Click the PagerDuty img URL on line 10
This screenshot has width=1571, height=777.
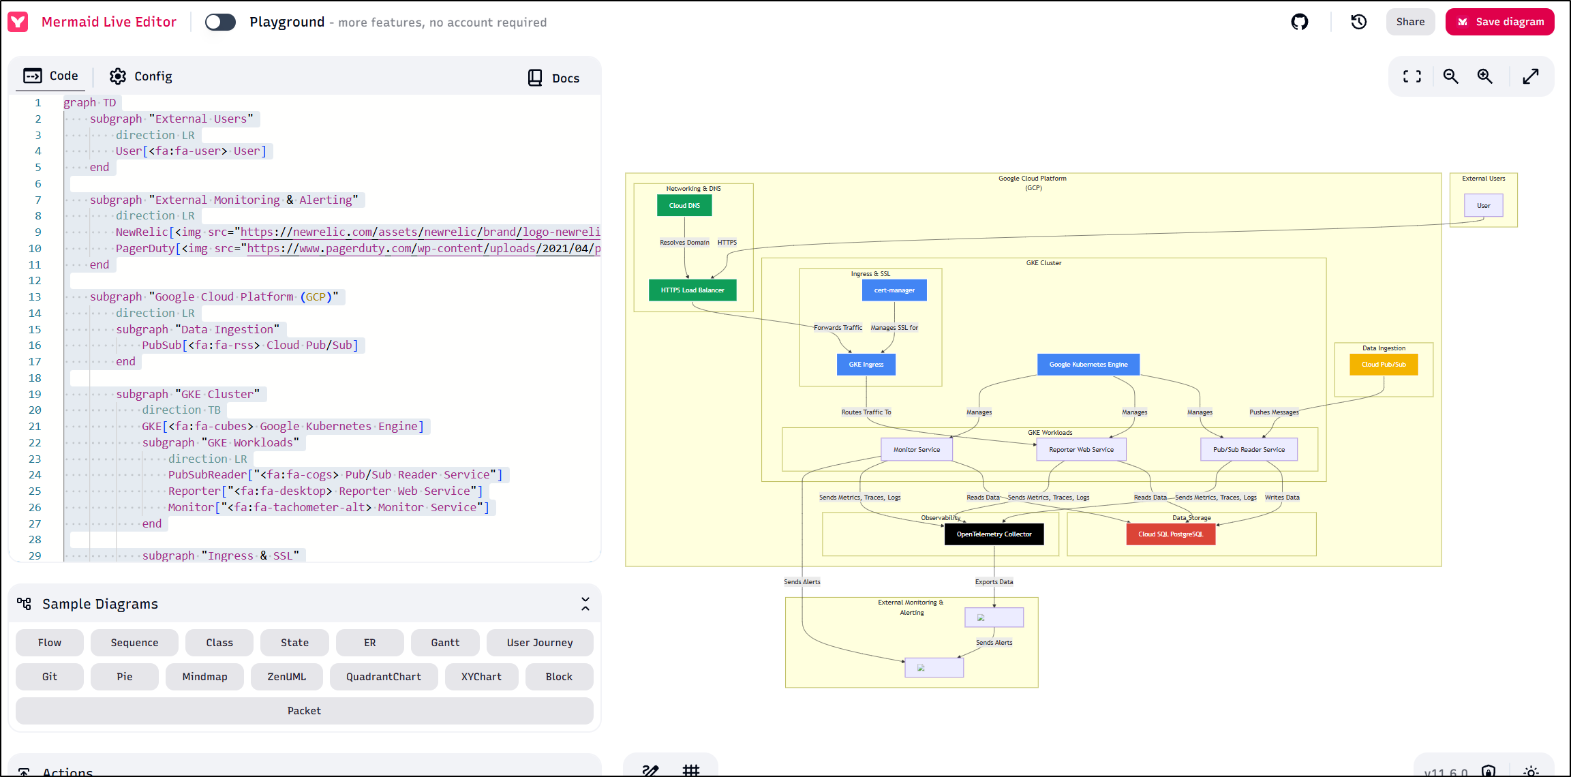tap(424, 248)
